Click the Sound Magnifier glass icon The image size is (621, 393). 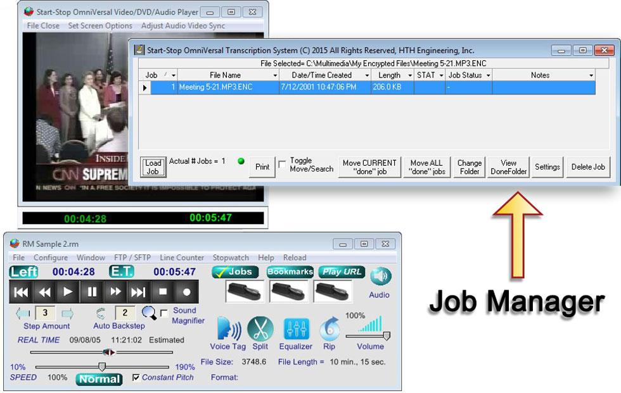pyautogui.click(x=149, y=313)
